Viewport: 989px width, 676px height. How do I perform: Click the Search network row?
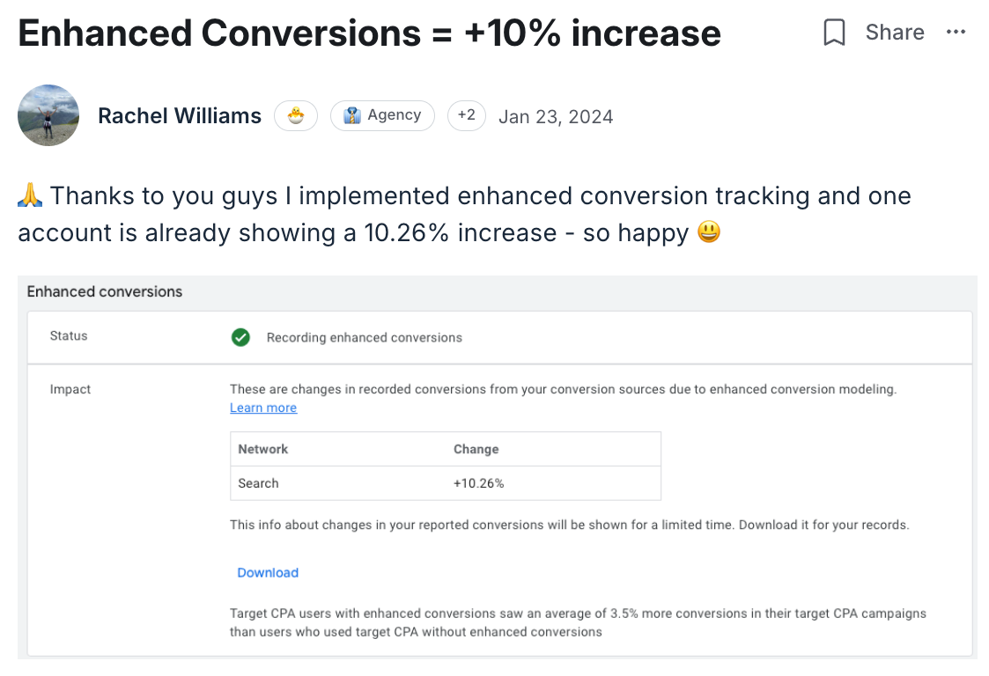tap(258, 483)
